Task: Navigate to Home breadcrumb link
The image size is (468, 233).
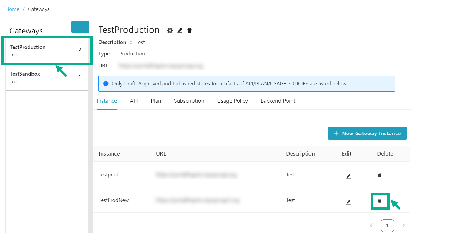Action: 12,9
